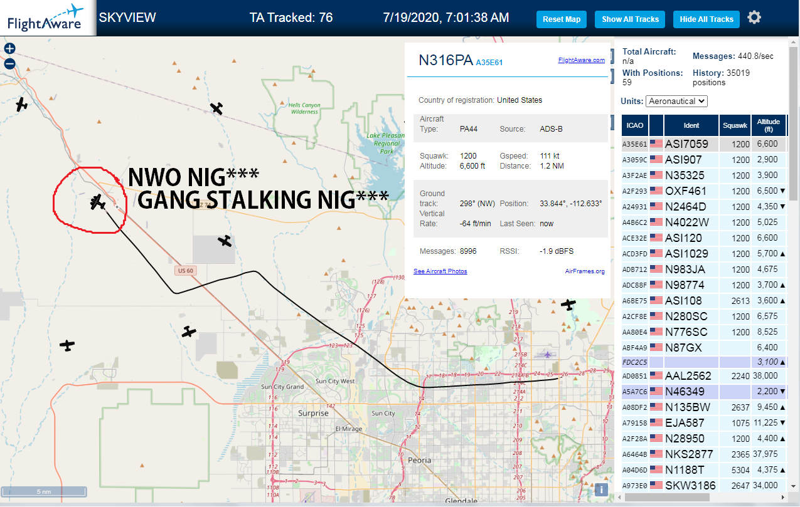Zoom in on the map
Image resolution: width=800 pixels, height=507 pixels.
9,48
